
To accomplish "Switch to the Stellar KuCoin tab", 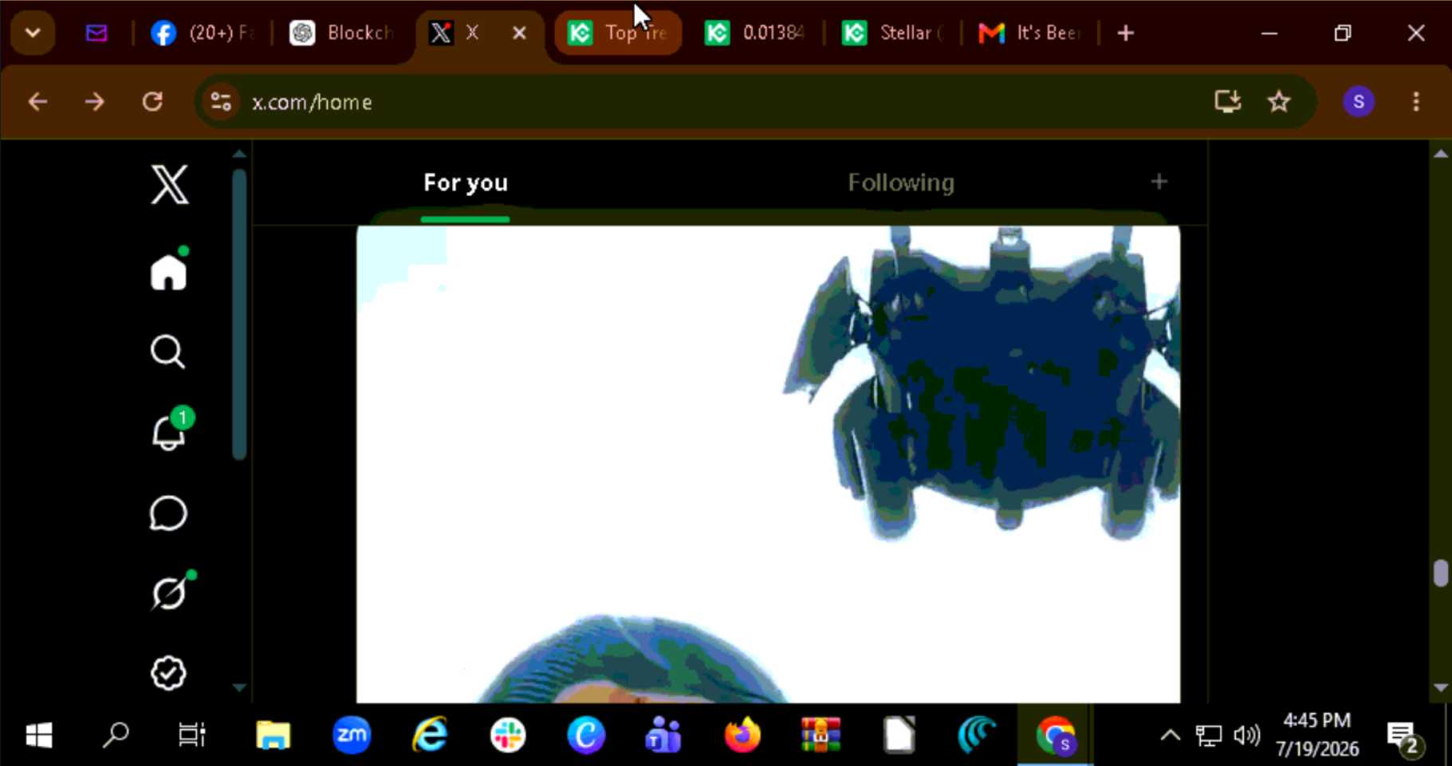I will tap(893, 33).
